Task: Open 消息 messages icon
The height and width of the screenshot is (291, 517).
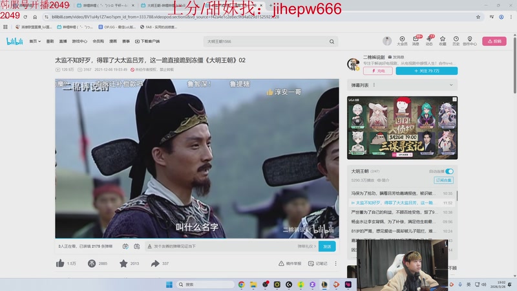Action: point(416,41)
